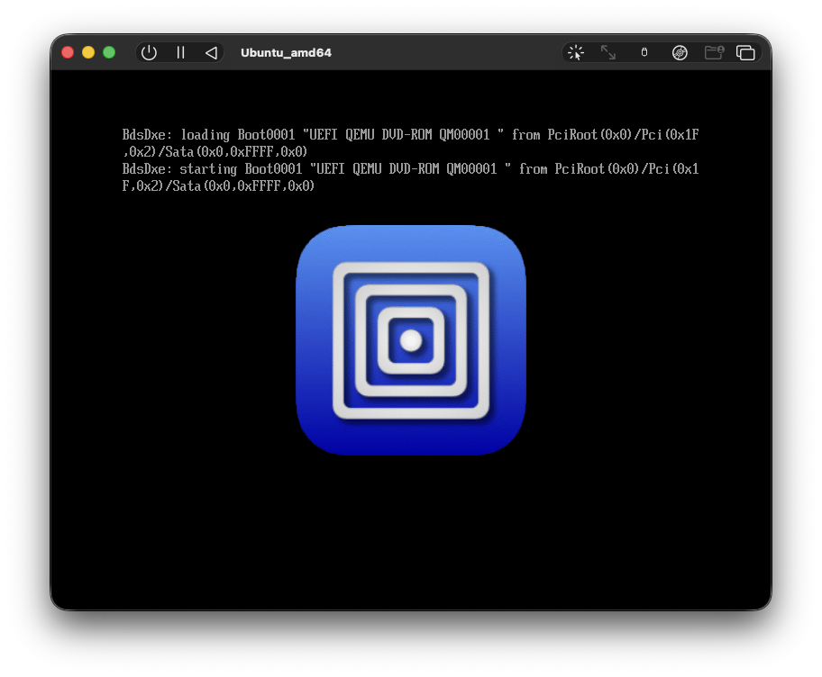Restart the VM with the triangle icon
The width and height of the screenshot is (822, 677).
(211, 52)
